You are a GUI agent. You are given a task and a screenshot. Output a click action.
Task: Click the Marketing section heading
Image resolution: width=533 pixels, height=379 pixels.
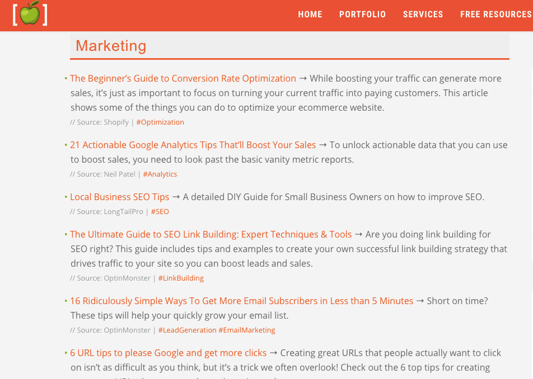111,46
